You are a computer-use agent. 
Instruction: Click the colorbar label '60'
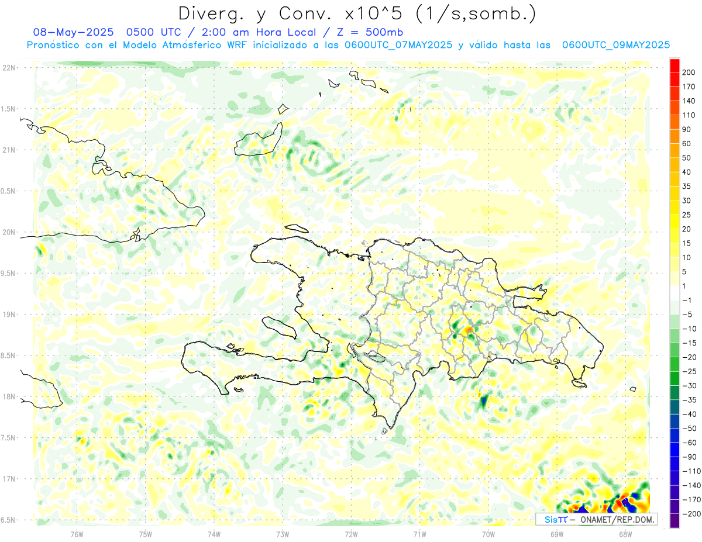click(687, 144)
